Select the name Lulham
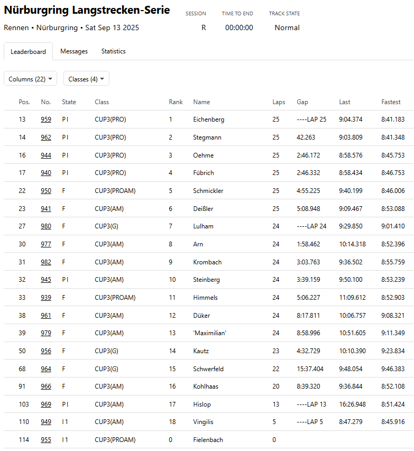Screen dimensions: 414x451 203,226
